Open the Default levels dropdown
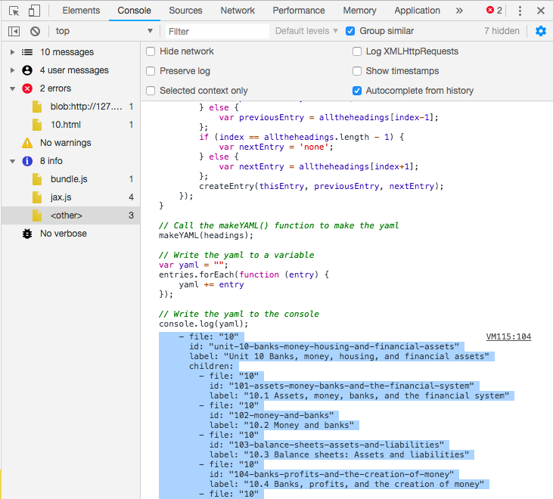Viewport: 553px width, 499px height. point(306,31)
